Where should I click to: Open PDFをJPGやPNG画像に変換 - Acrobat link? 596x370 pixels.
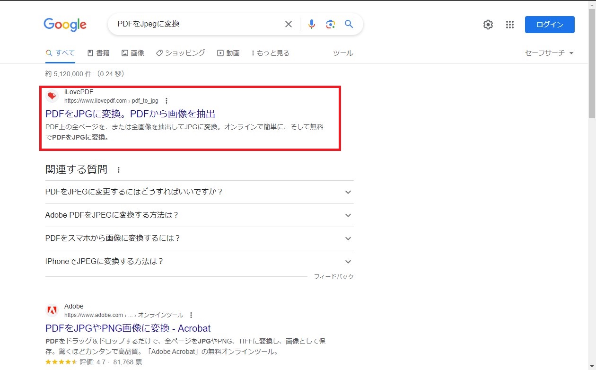128,328
